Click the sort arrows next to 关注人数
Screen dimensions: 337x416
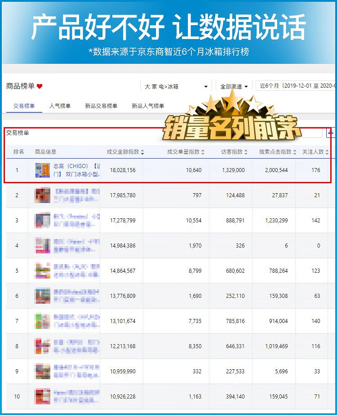pyautogui.click(x=327, y=152)
